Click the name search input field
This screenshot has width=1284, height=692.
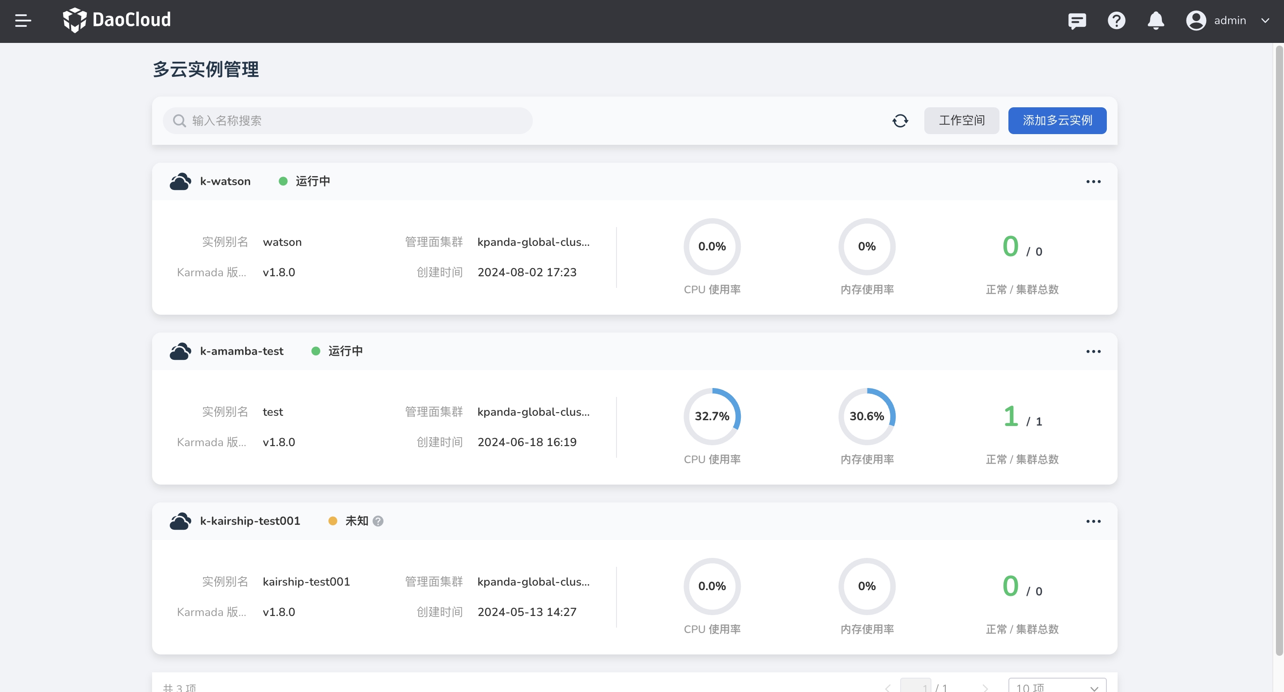tap(348, 121)
